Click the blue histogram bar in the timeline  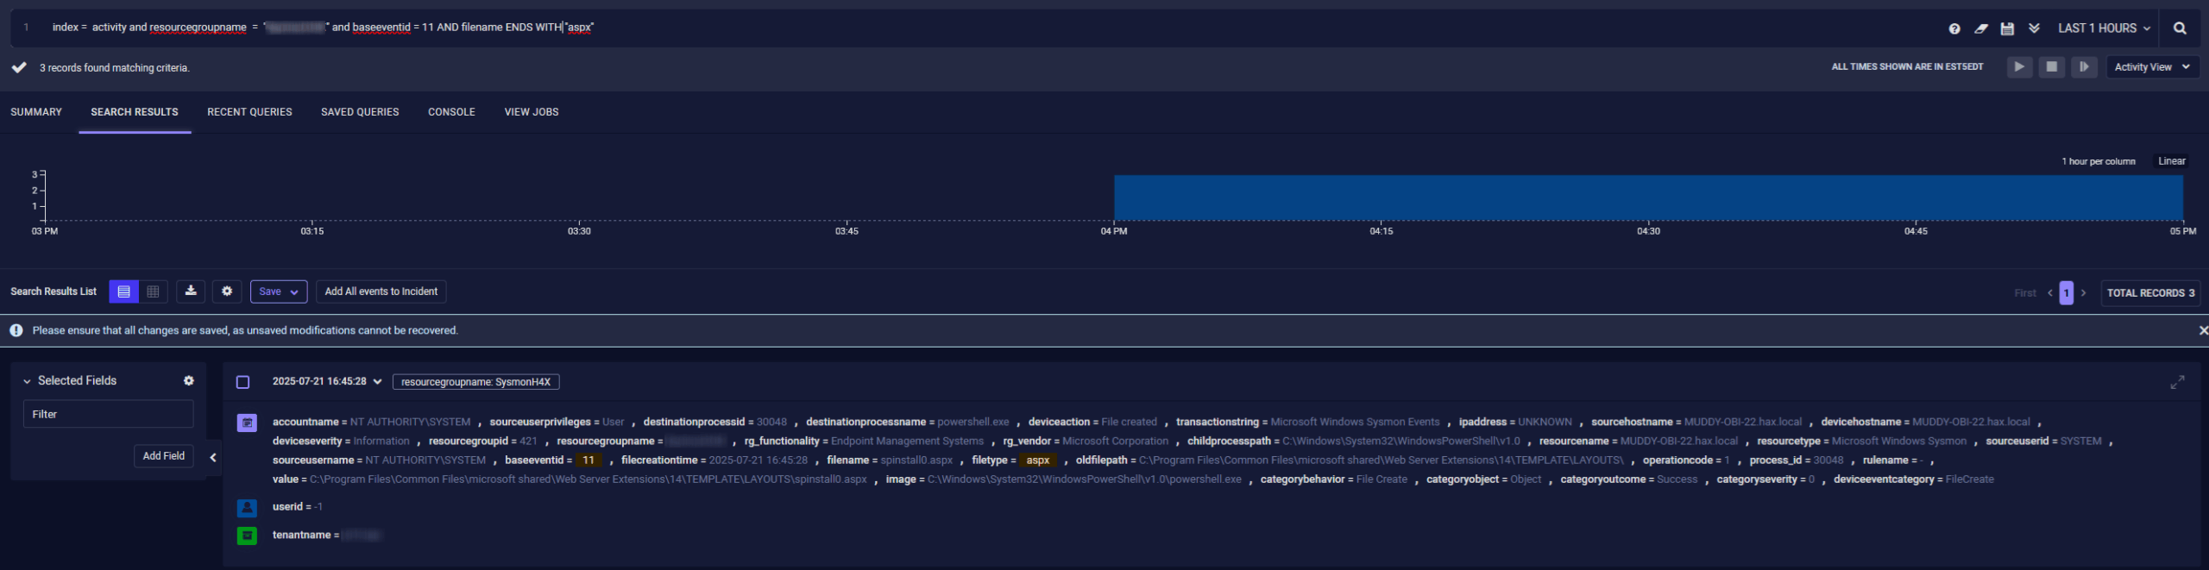[1647, 198]
